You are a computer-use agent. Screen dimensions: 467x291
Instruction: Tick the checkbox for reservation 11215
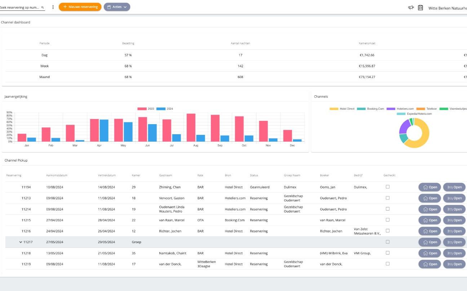[388, 220]
